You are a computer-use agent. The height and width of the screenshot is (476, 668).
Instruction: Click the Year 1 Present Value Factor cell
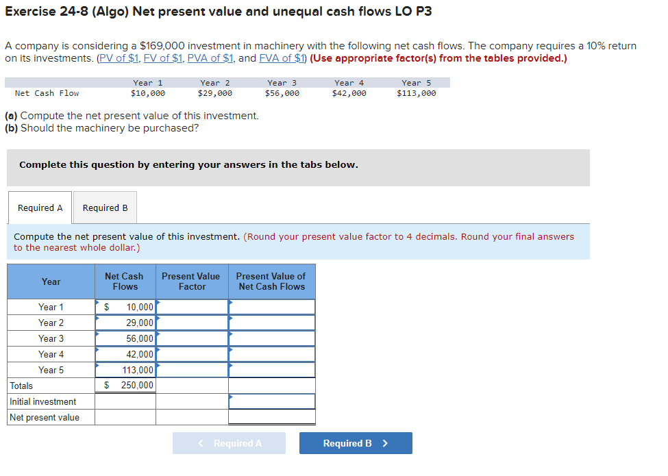pos(192,307)
